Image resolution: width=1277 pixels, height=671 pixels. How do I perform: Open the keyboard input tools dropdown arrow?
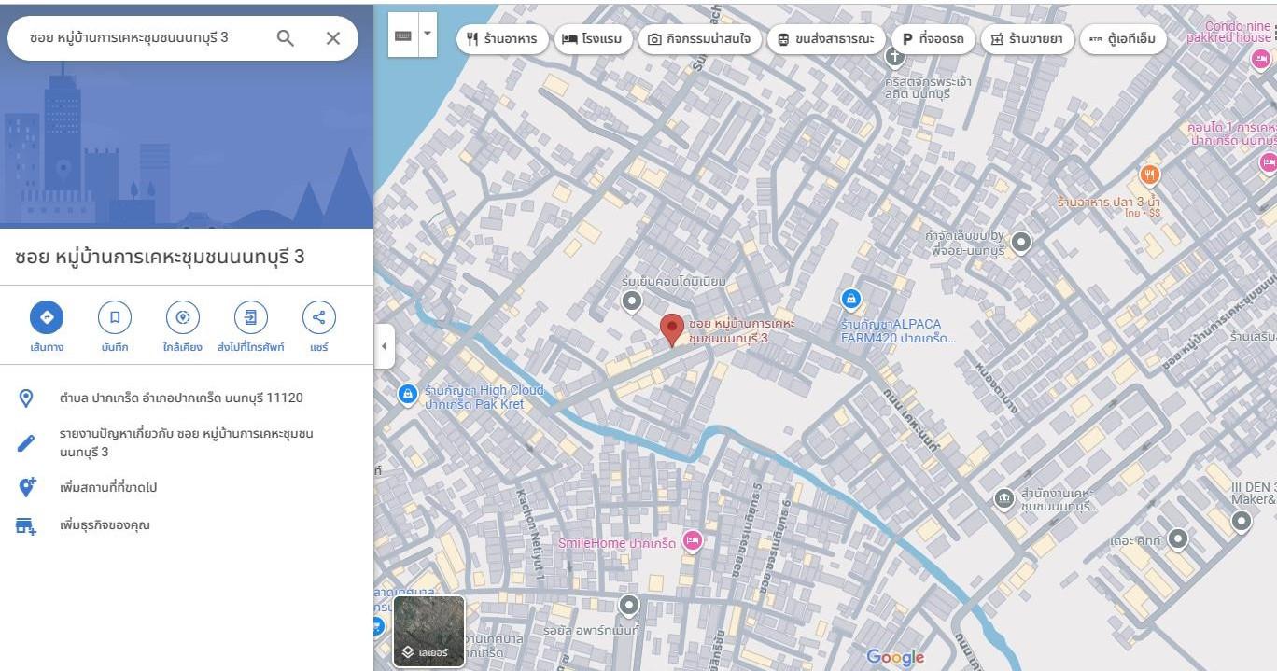[x=428, y=35]
